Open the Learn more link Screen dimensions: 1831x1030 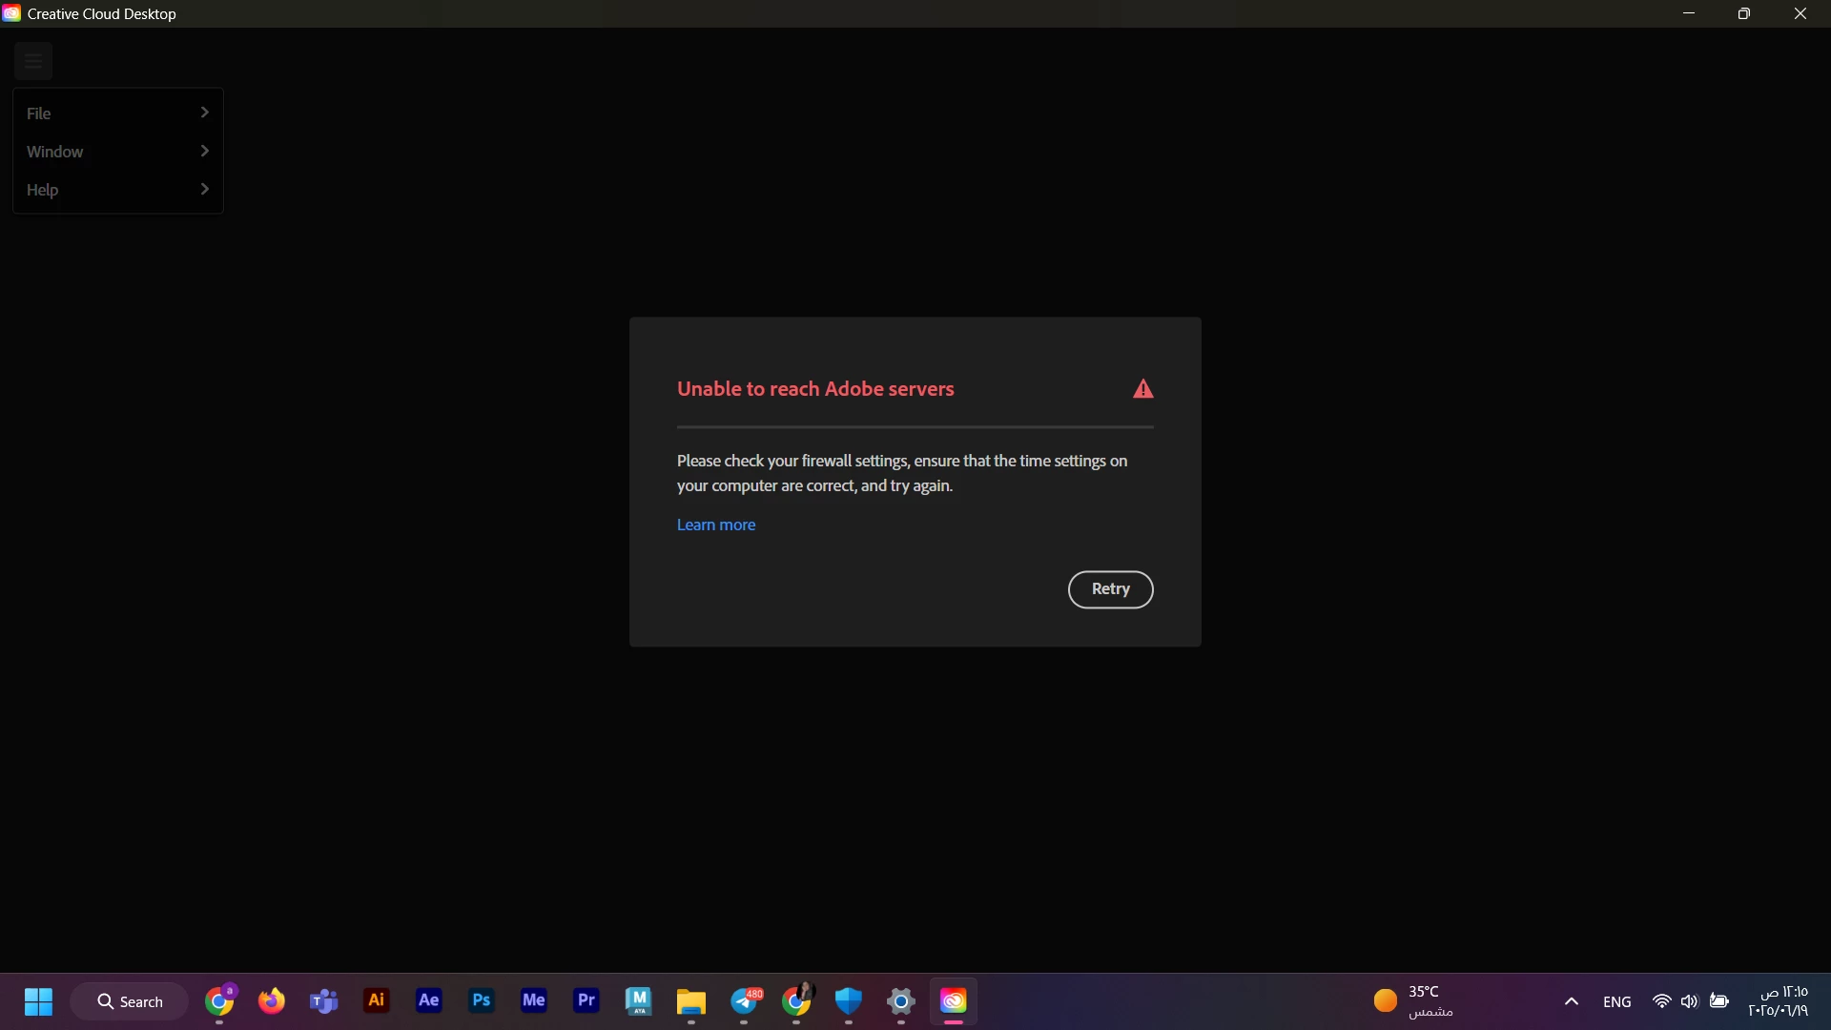(715, 525)
